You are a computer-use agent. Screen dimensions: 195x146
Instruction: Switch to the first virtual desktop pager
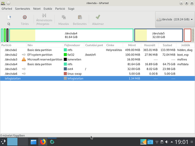(x=12, y=142)
